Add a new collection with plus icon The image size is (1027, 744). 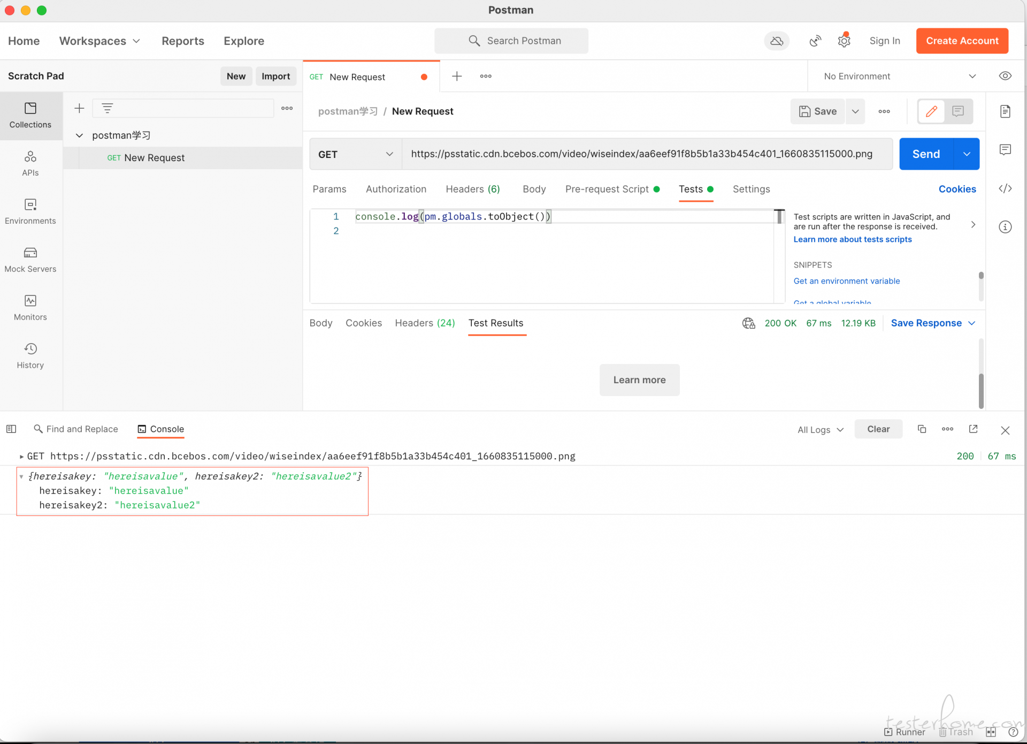(79, 108)
